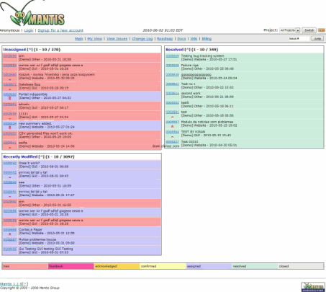Open issue ID link for 'Gui Testing GUI testing'
Image resolution: width=326 pixels, height=292 pixels.
pyautogui.click(x=10, y=249)
